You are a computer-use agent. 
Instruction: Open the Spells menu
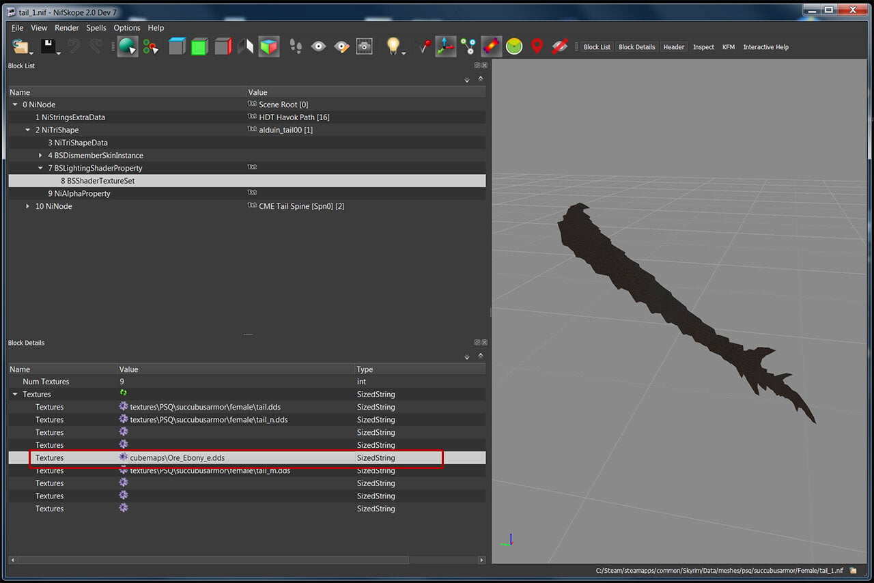coord(96,28)
